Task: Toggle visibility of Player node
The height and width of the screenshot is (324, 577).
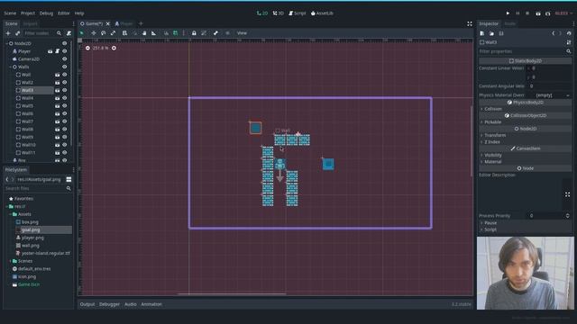Action: point(64,51)
